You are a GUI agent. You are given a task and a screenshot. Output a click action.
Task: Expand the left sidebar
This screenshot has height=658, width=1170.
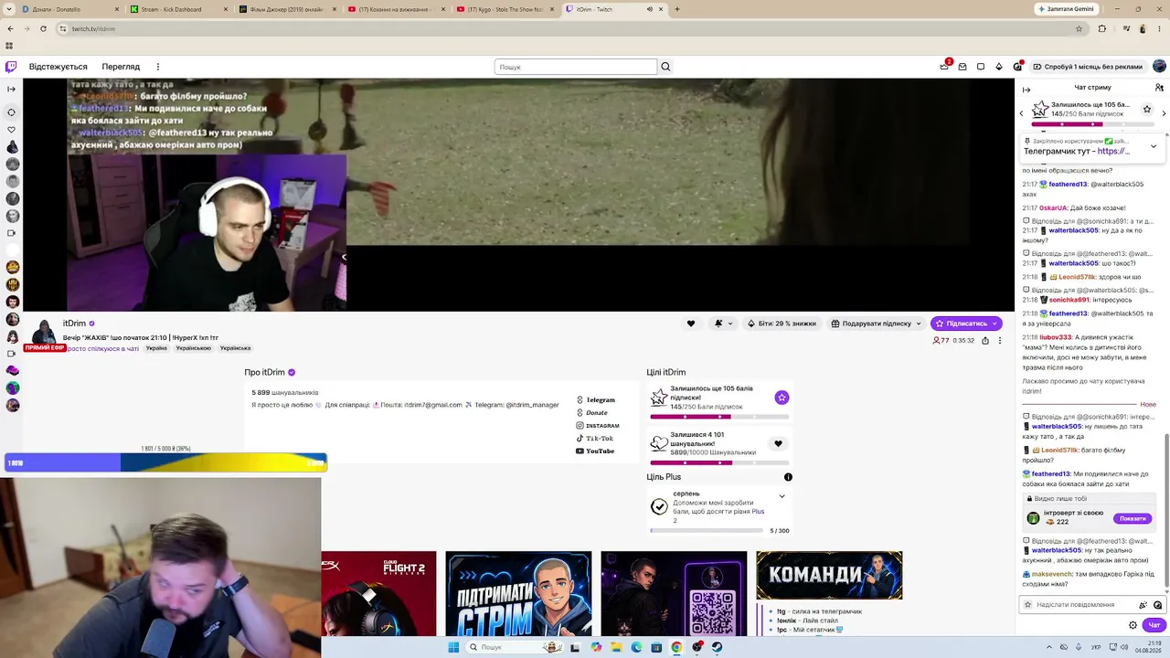(11, 90)
